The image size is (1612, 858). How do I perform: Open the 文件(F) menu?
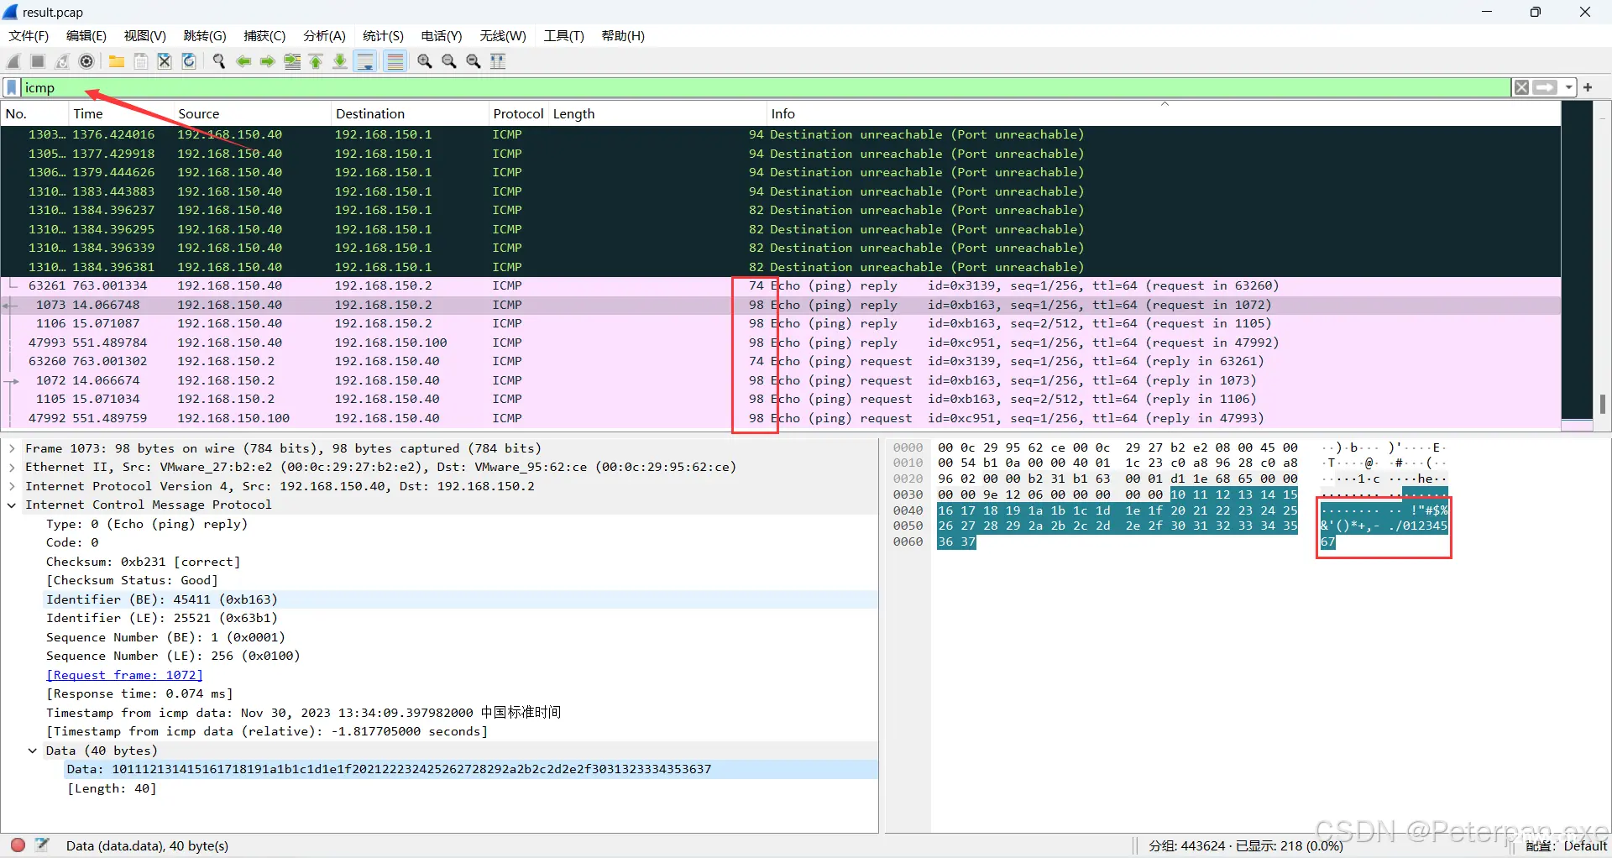coord(29,36)
